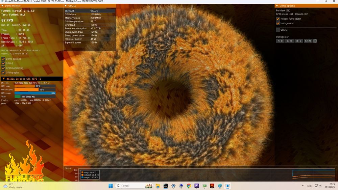Open the network tray icon
The height and width of the screenshot is (190, 338).
click(x=316, y=186)
